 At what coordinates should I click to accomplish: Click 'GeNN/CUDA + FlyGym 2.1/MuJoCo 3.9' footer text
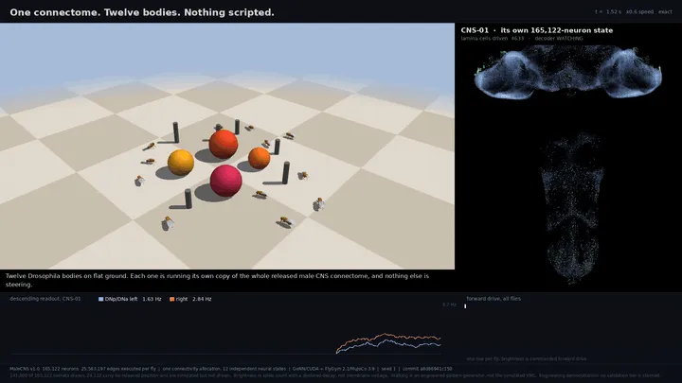tap(333, 369)
